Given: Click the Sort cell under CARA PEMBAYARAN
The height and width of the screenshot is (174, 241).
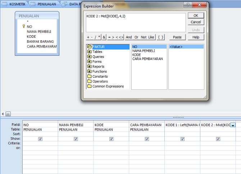Looking at the screenshot, I should [x=147, y=134].
